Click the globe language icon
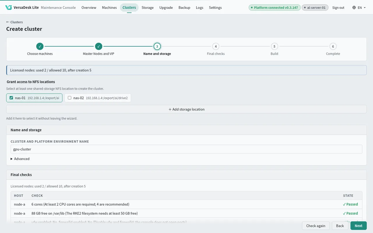This screenshot has height=233, width=373. pyautogui.click(x=354, y=8)
